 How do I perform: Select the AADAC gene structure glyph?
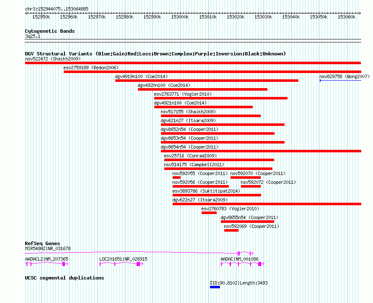click(x=243, y=264)
